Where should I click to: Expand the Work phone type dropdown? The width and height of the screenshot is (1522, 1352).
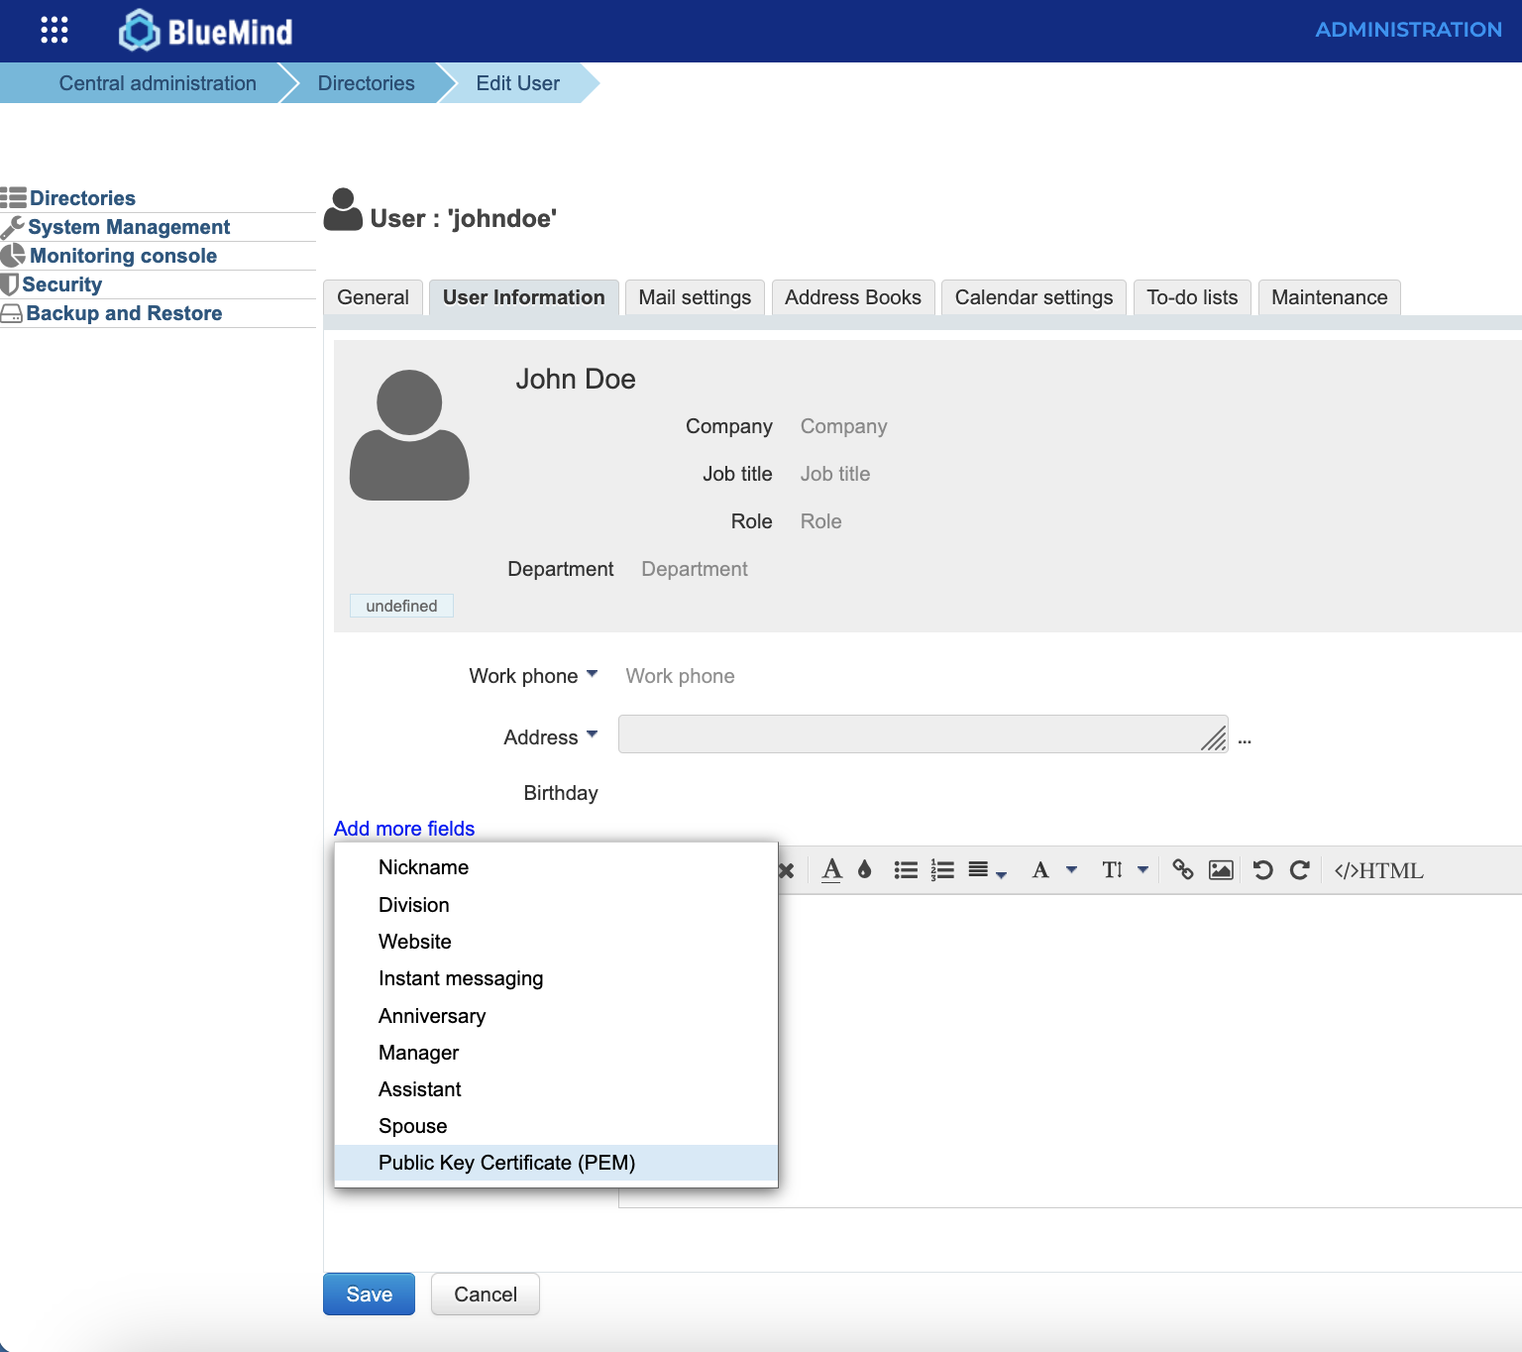click(x=592, y=674)
